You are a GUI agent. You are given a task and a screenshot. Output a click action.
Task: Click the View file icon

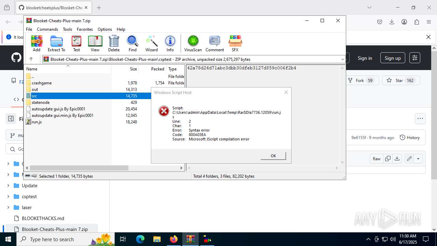[x=95, y=43]
